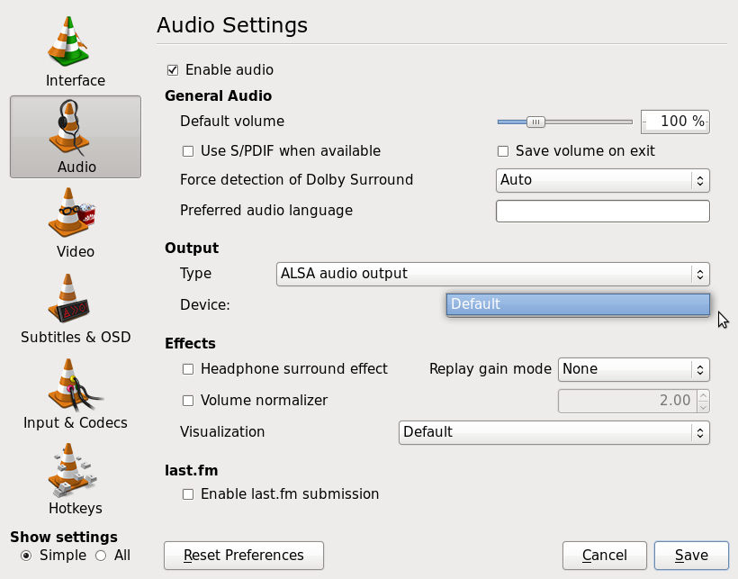
Task: Check Save volume on exit
Action: (503, 151)
